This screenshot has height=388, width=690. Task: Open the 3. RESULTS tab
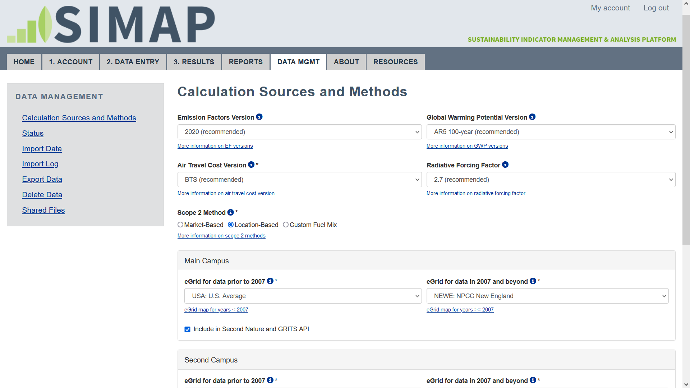pos(194,62)
